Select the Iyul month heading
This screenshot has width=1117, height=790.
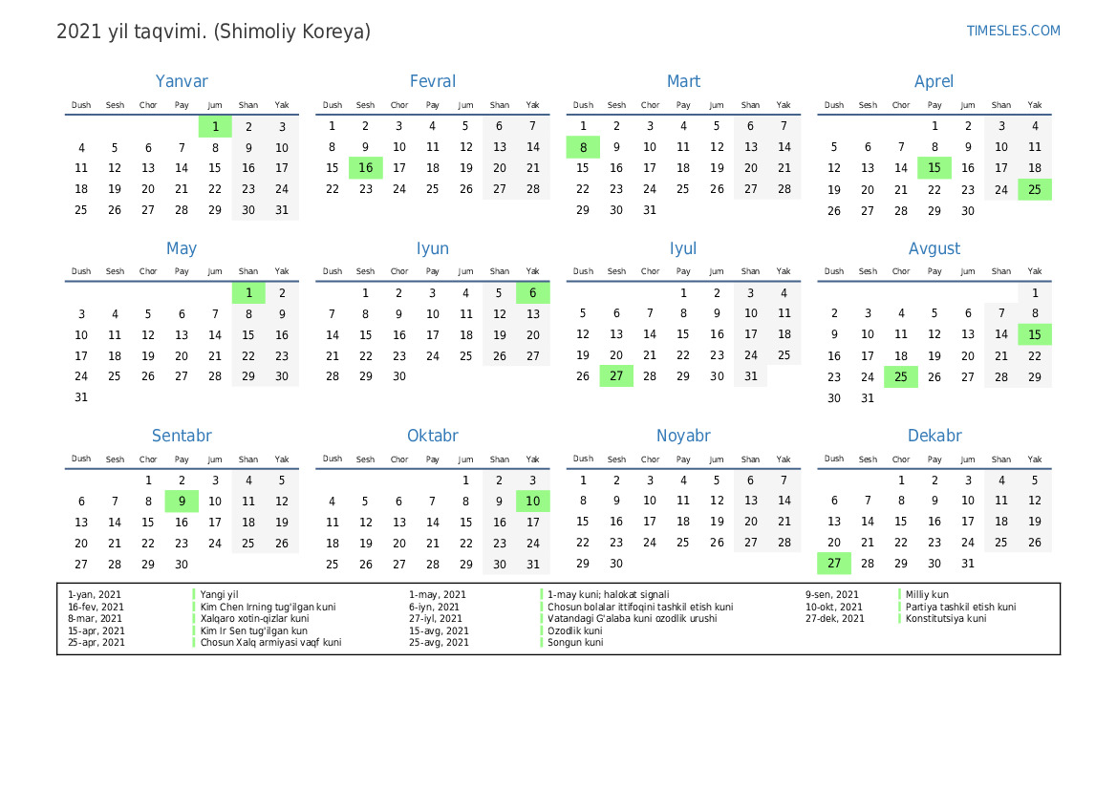pyautogui.click(x=683, y=248)
